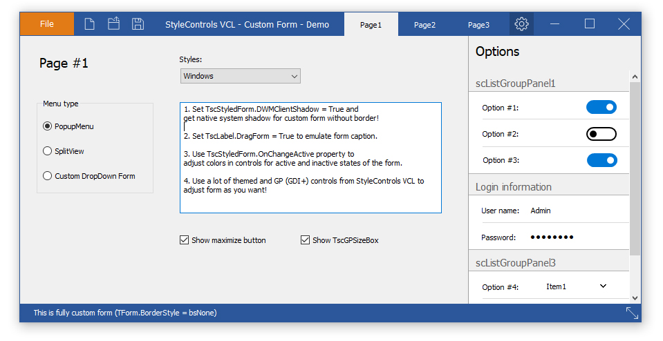Open the settings gear icon
Screen dimensions: 663x341
tap(521, 24)
